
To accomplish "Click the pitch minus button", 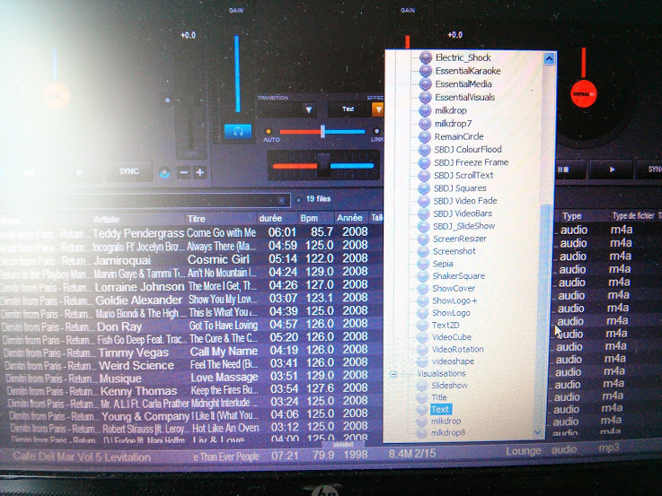I will point(183,172).
